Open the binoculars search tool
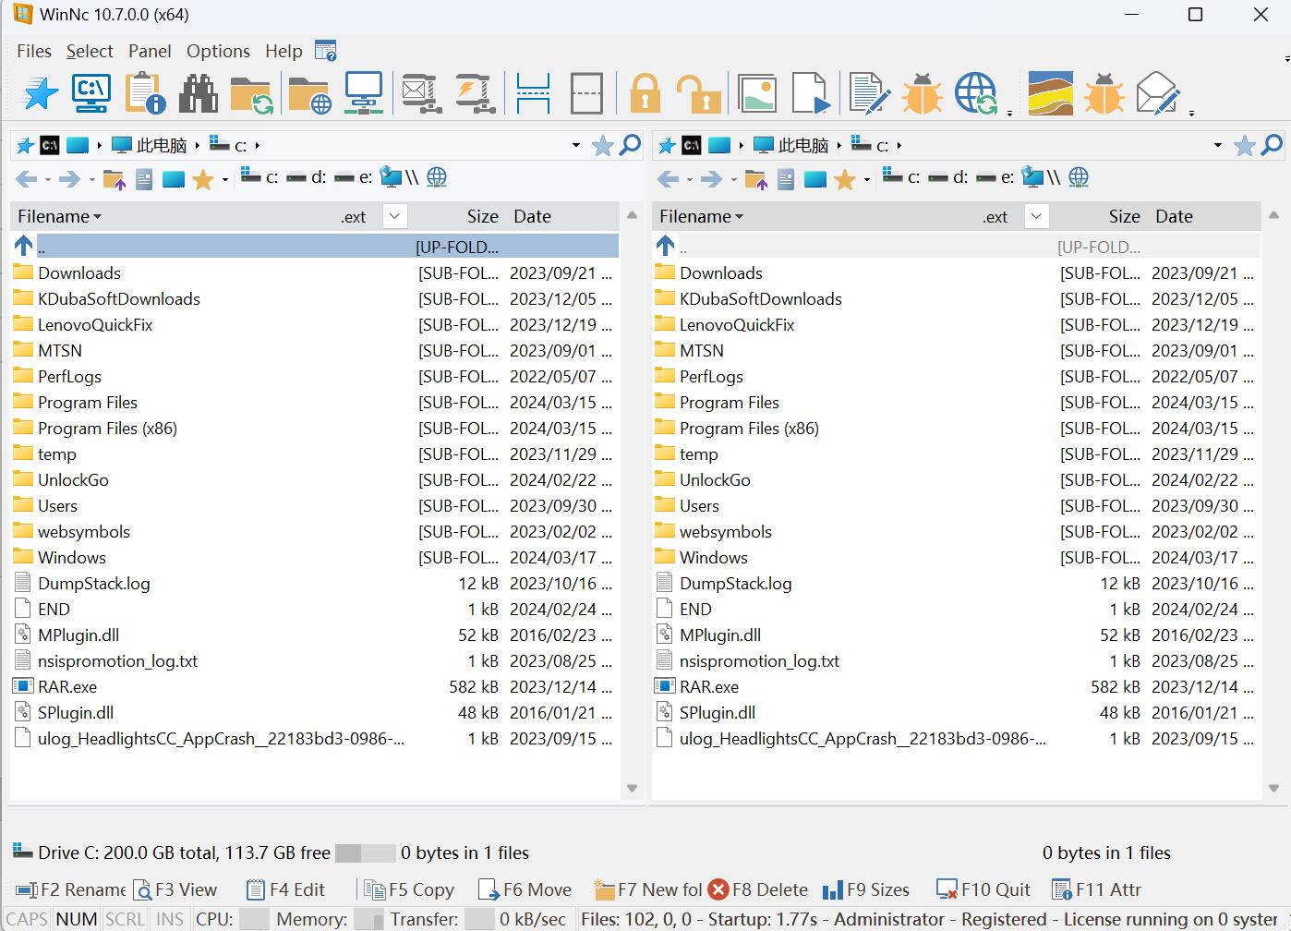The width and height of the screenshot is (1291, 931). pos(199,93)
